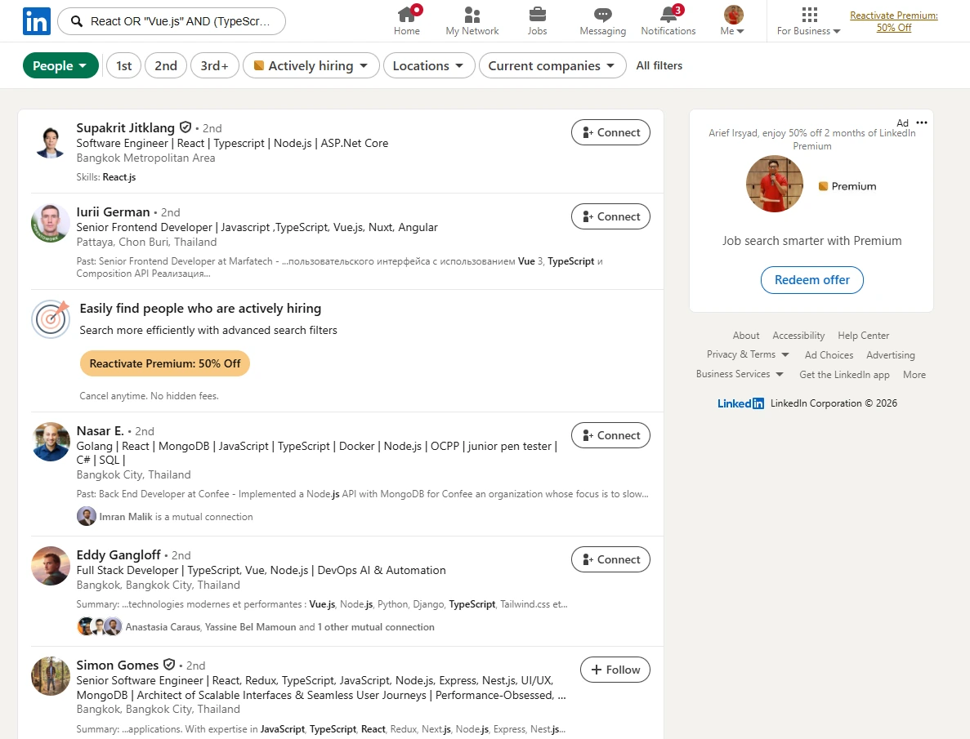Screen dimensions: 970x739
Task: Click the yellow Reactivate Premium: 50% Off button
Action: point(164,363)
